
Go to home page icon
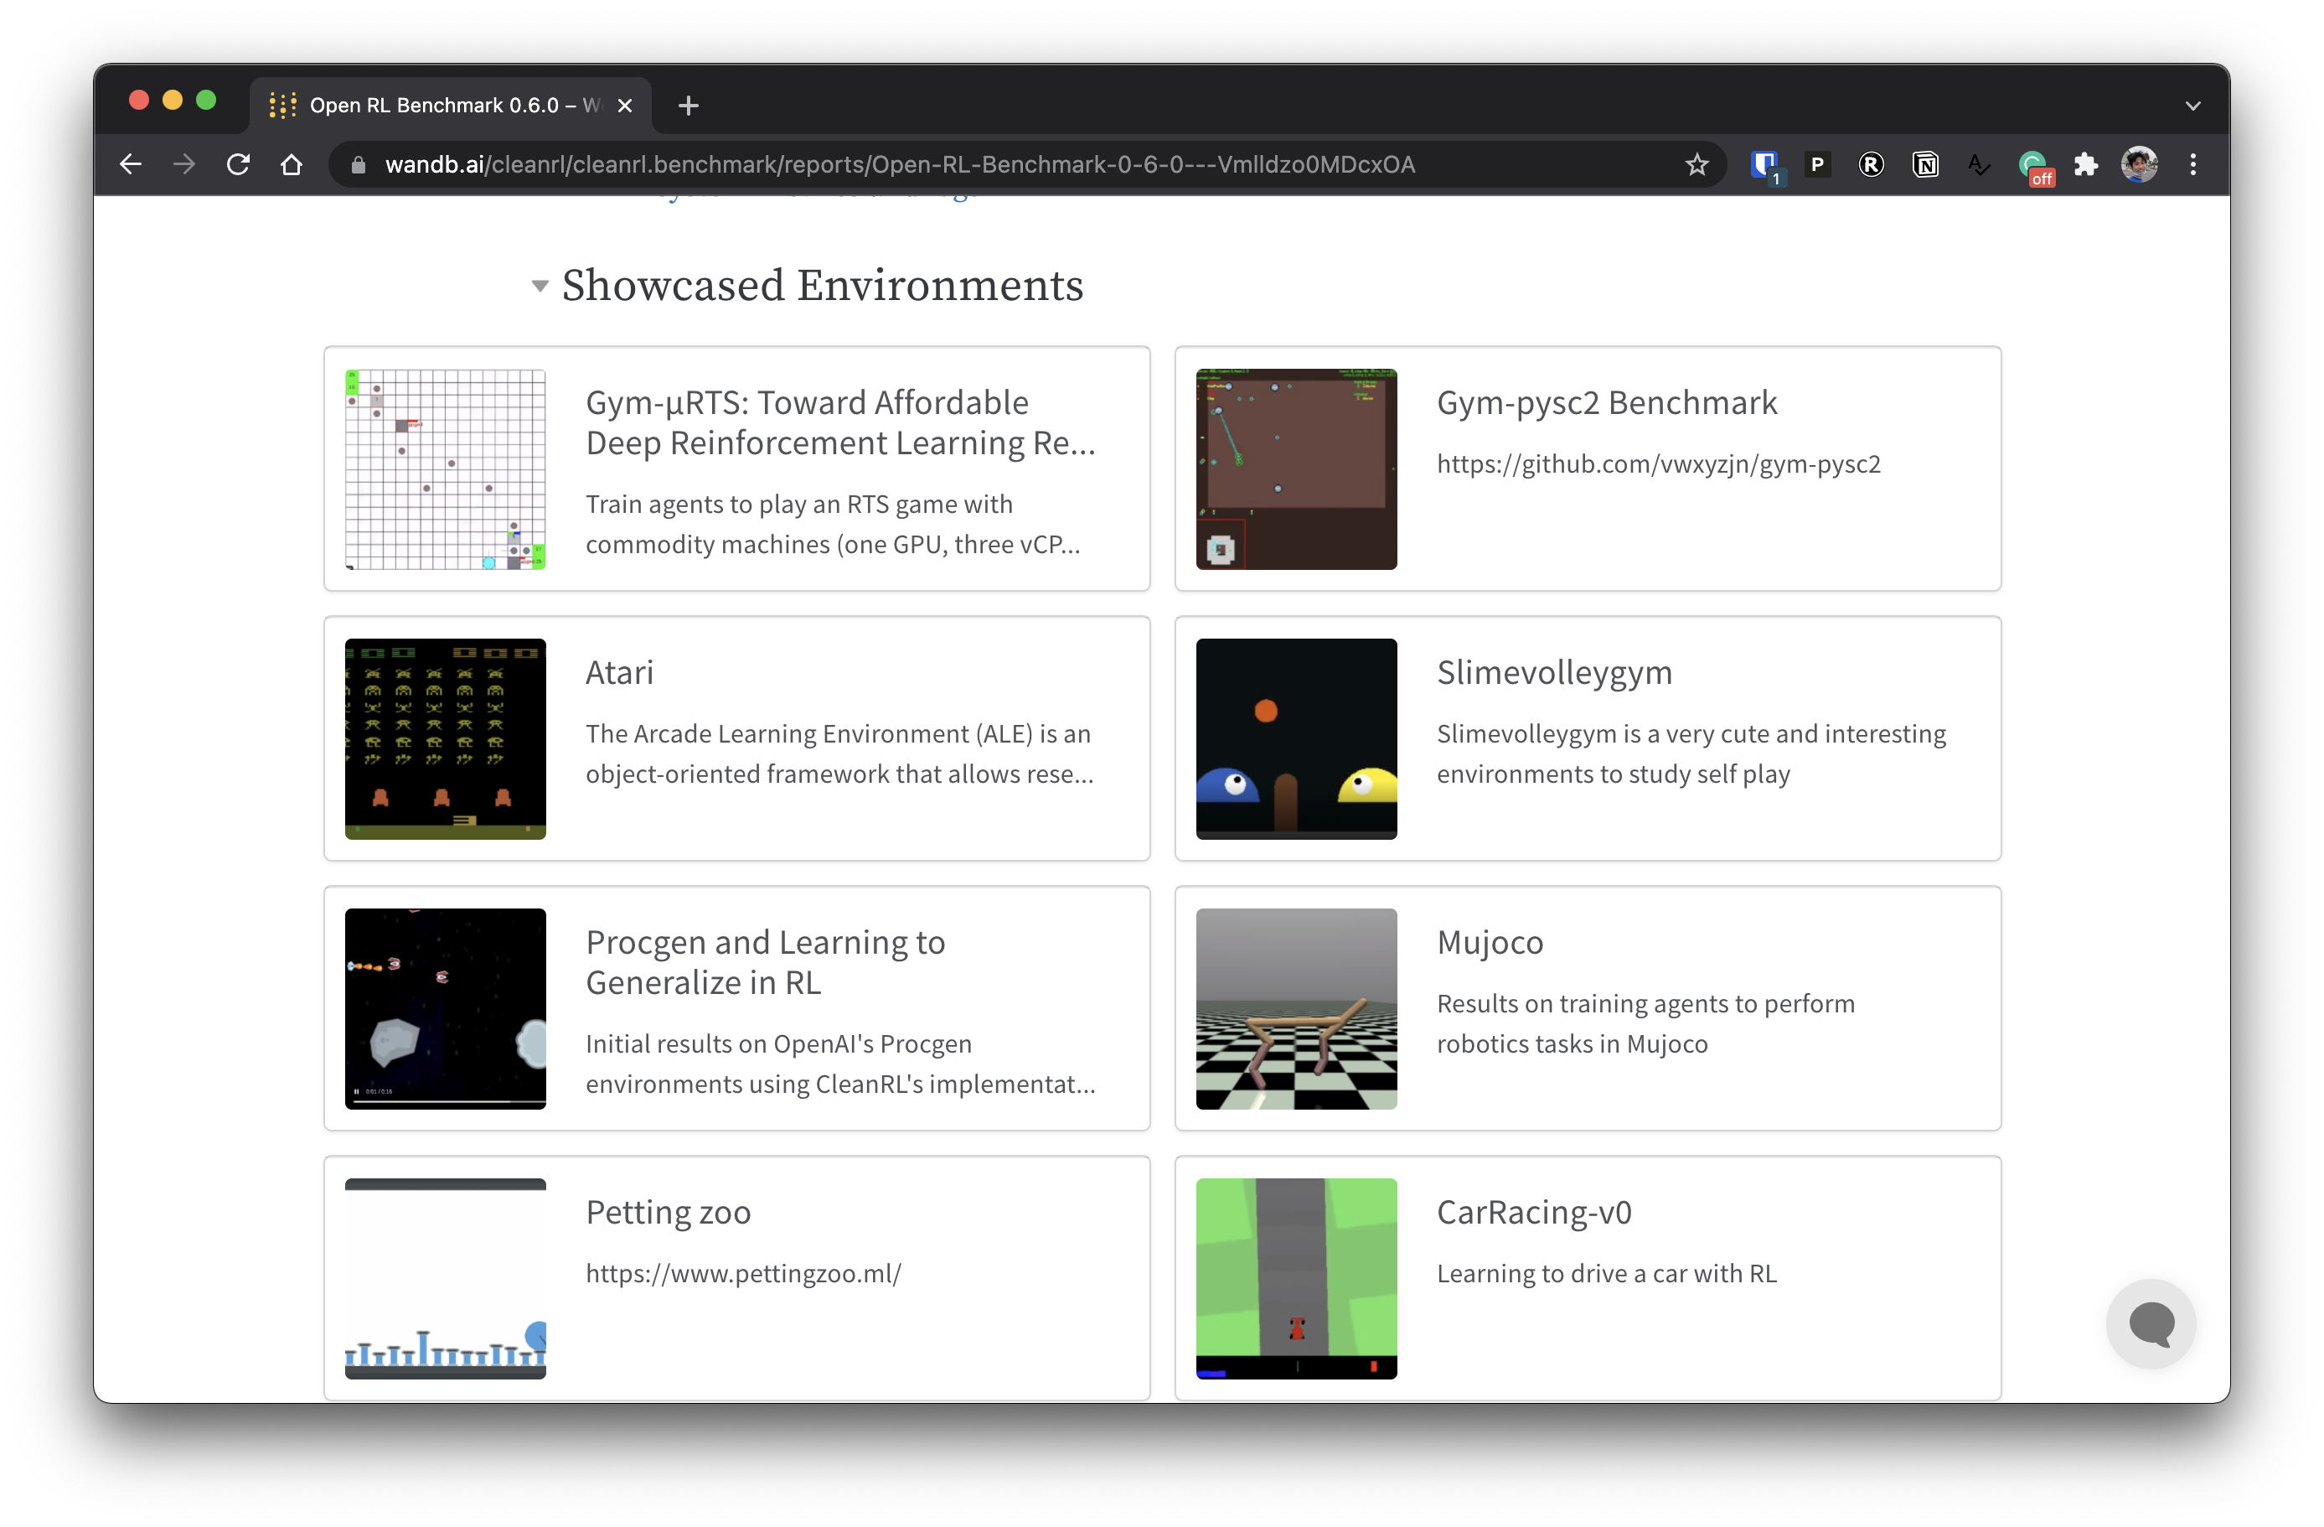tap(291, 164)
